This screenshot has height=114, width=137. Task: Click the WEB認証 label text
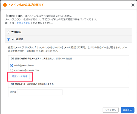[x=16, y=32]
